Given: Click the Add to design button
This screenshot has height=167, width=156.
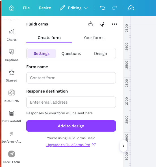Looking at the screenshot, I should (x=71, y=126).
